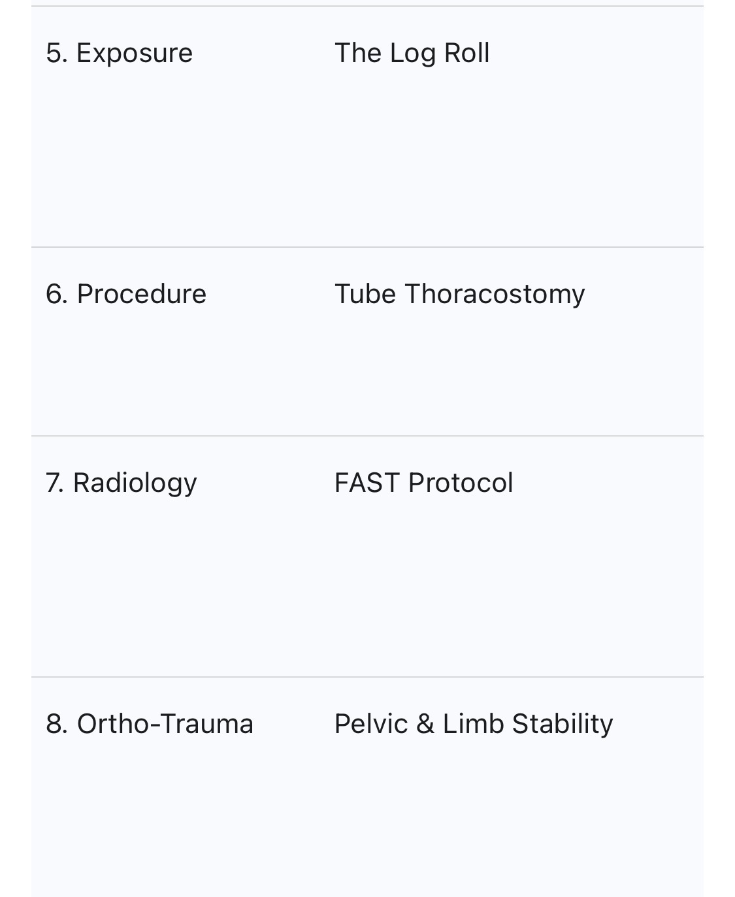Image resolution: width=735 pixels, height=897 pixels.
Task: Click the word "Pelvic"
Action: coord(370,724)
